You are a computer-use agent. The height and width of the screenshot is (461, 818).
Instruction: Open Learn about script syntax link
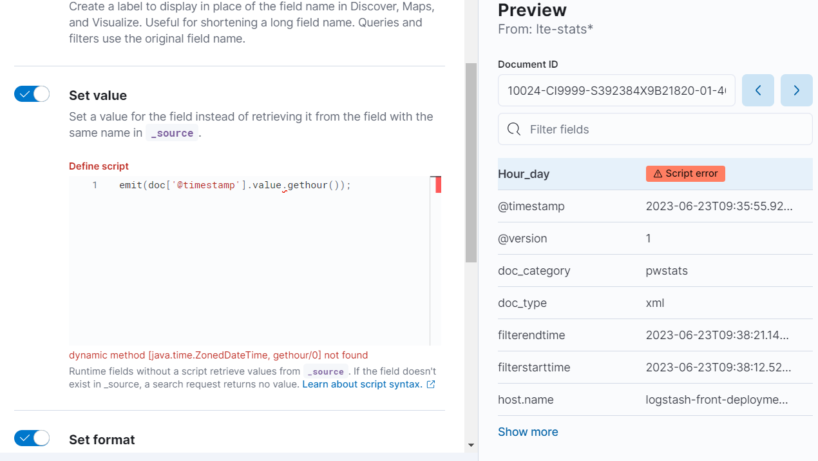click(x=362, y=384)
